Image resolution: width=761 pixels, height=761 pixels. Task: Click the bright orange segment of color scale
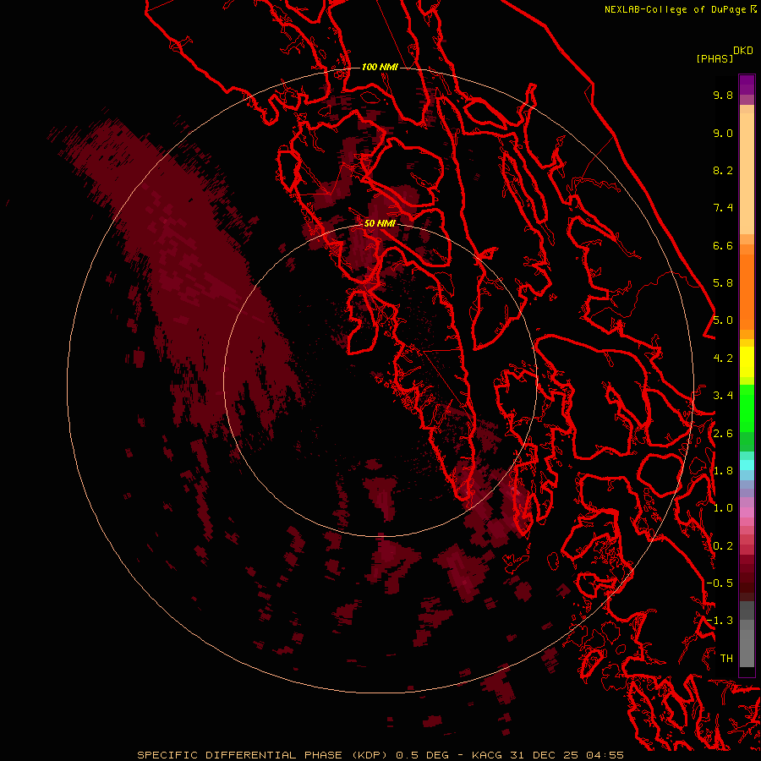coord(747,293)
